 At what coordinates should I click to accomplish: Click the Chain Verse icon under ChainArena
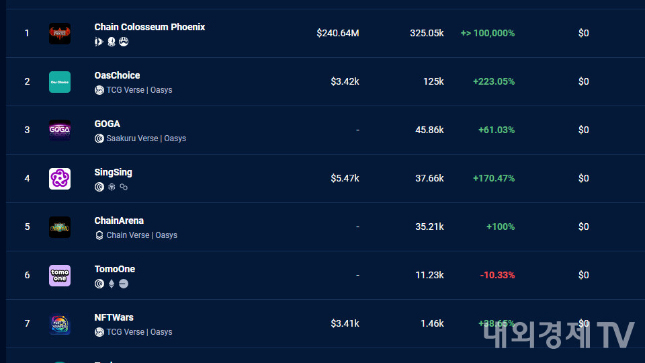[x=99, y=235]
